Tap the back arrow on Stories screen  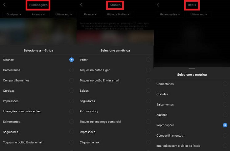coord(81,5)
